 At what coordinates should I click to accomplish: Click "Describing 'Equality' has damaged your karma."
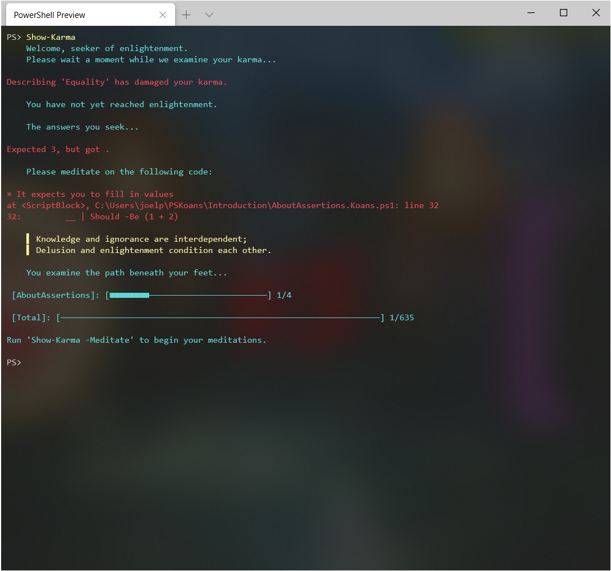tap(117, 82)
